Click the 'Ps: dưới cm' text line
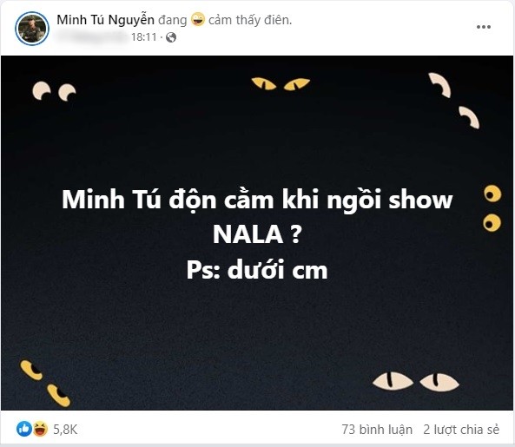 [x=257, y=270]
